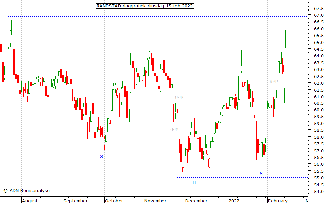Click the 'August' month label
The image size is (325, 203).
click(x=30, y=201)
